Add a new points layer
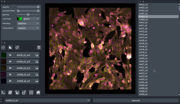The image size is (180, 104). (x=3, y=47)
